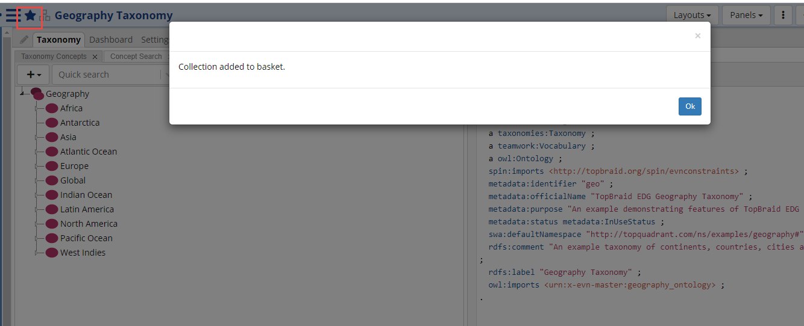Click the concept icon next to Europe
Image resolution: width=804 pixels, height=326 pixels.
click(x=52, y=166)
